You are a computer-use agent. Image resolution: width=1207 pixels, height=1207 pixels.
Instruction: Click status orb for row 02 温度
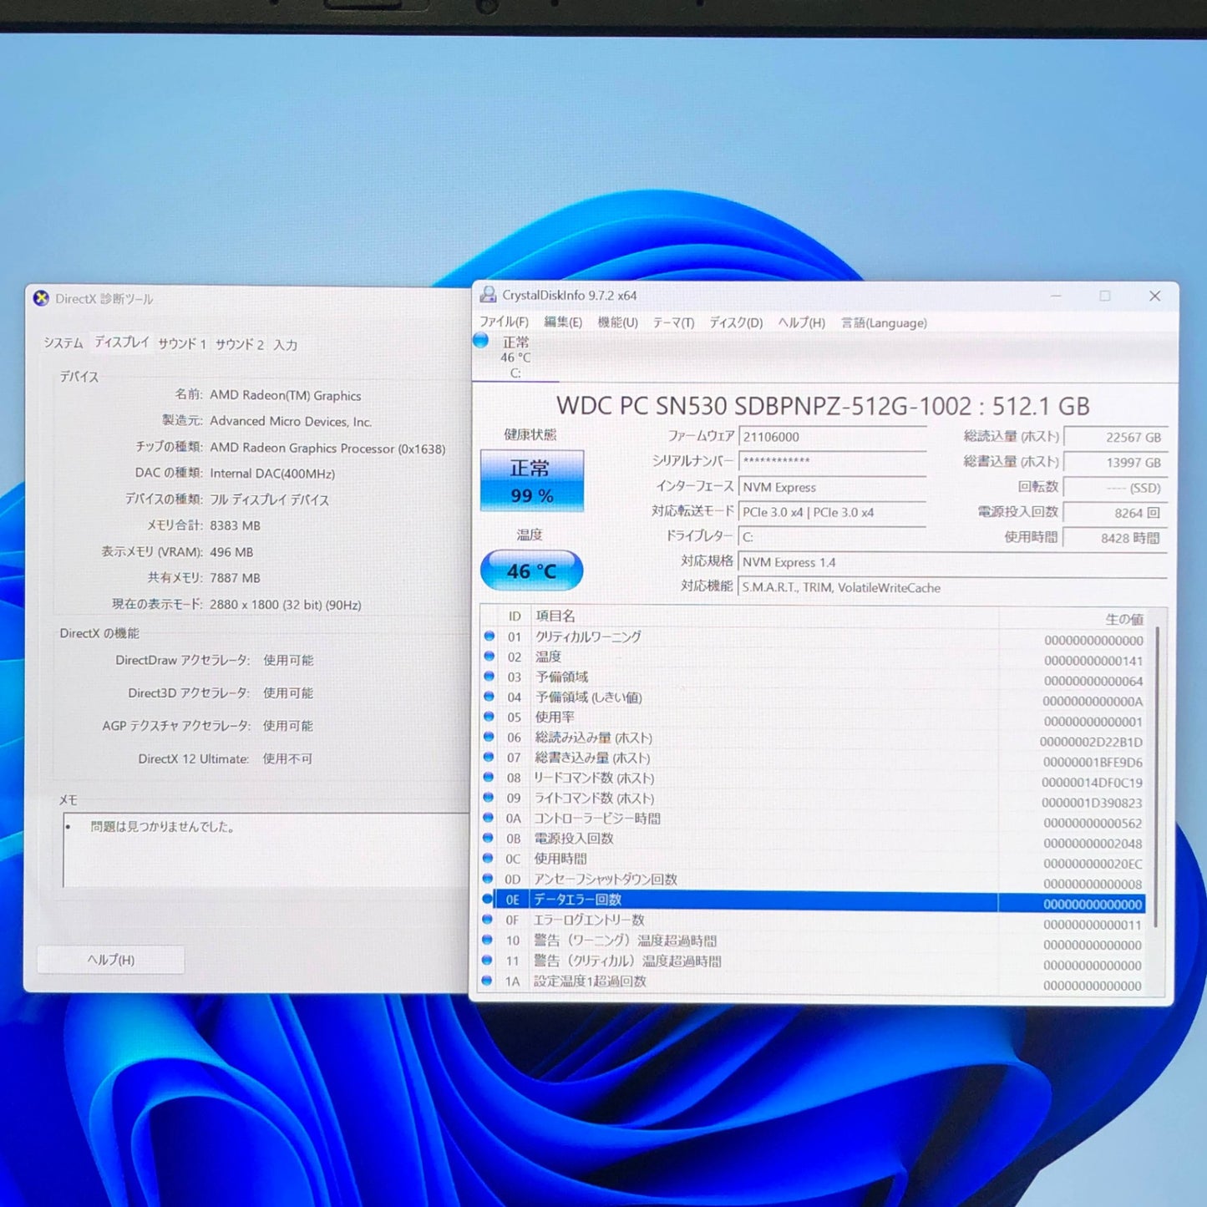[x=489, y=657]
